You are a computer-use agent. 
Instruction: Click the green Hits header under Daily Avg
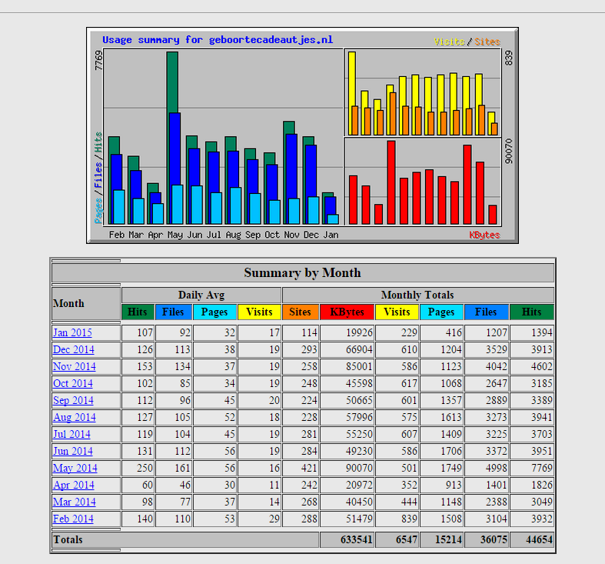pos(138,312)
